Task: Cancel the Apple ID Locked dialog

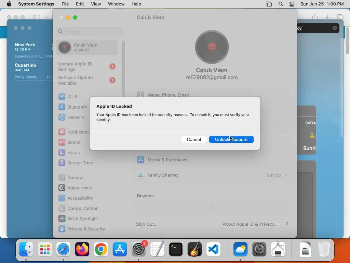Action: pos(194,139)
